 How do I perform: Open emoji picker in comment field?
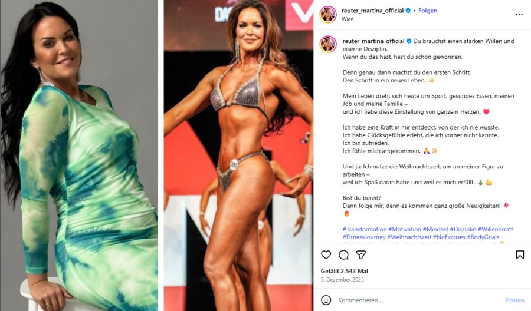tap(326, 300)
